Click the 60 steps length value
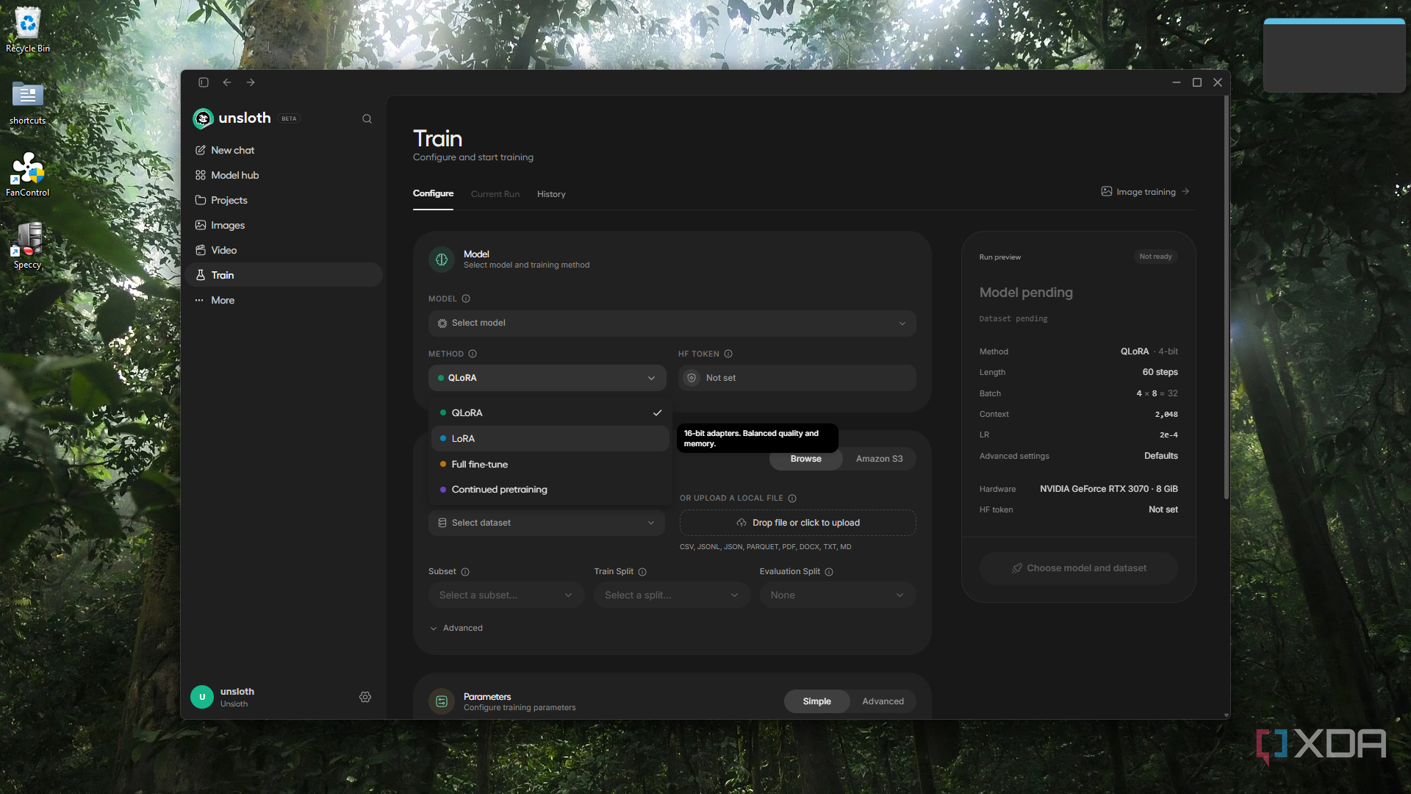The image size is (1411, 794). (x=1160, y=372)
